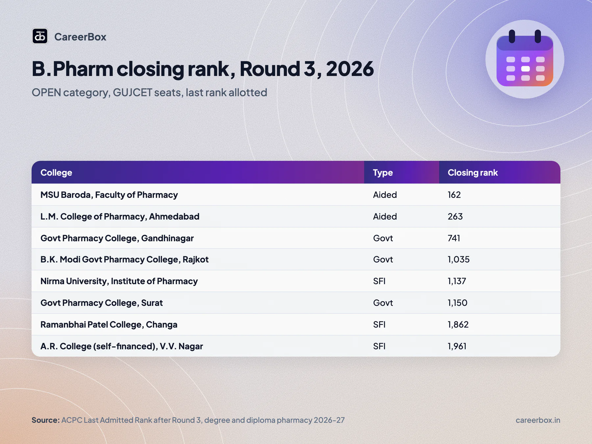Click 'Aided' type for L.M. College

385,216
